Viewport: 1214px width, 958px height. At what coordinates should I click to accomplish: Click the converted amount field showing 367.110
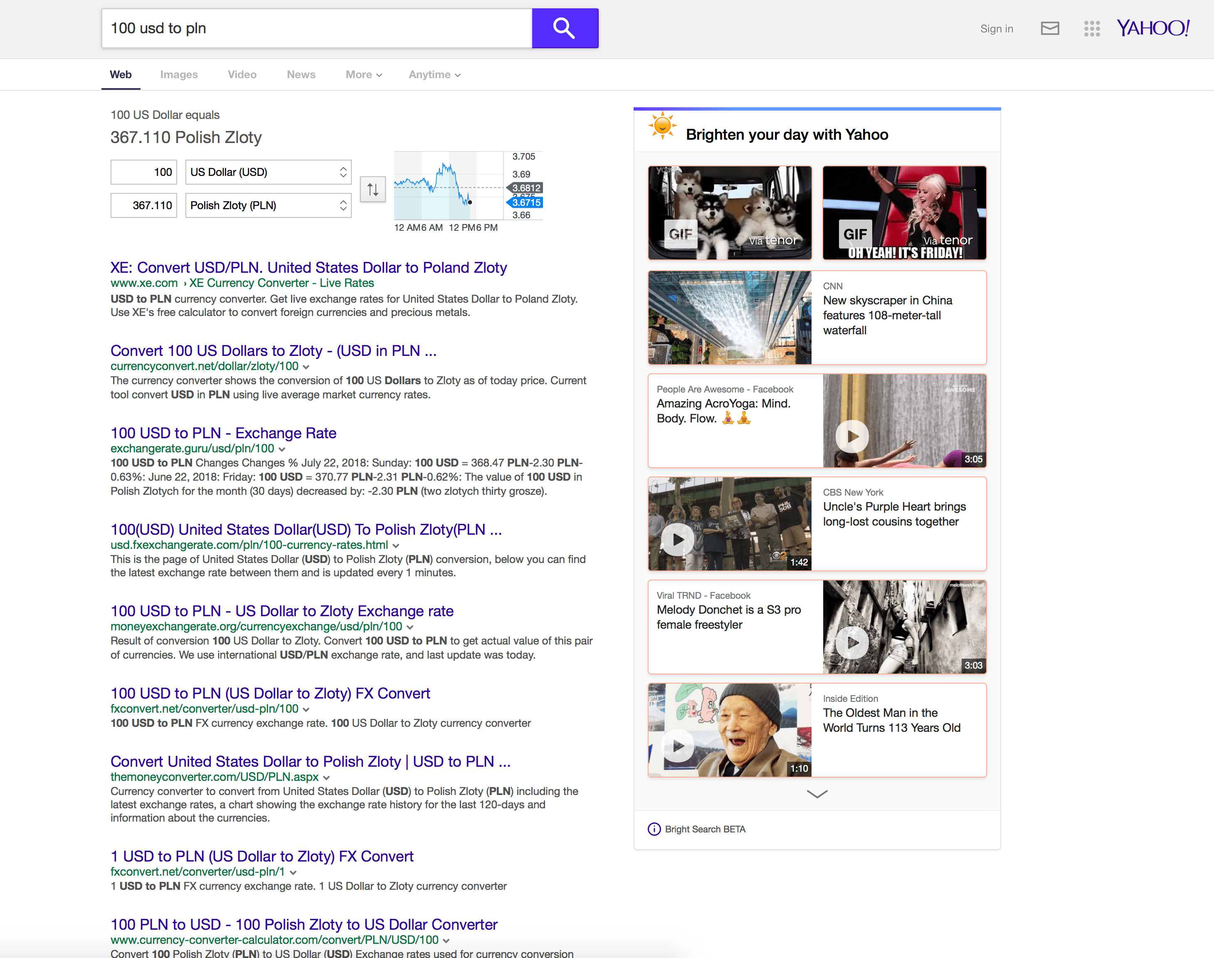pos(143,205)
